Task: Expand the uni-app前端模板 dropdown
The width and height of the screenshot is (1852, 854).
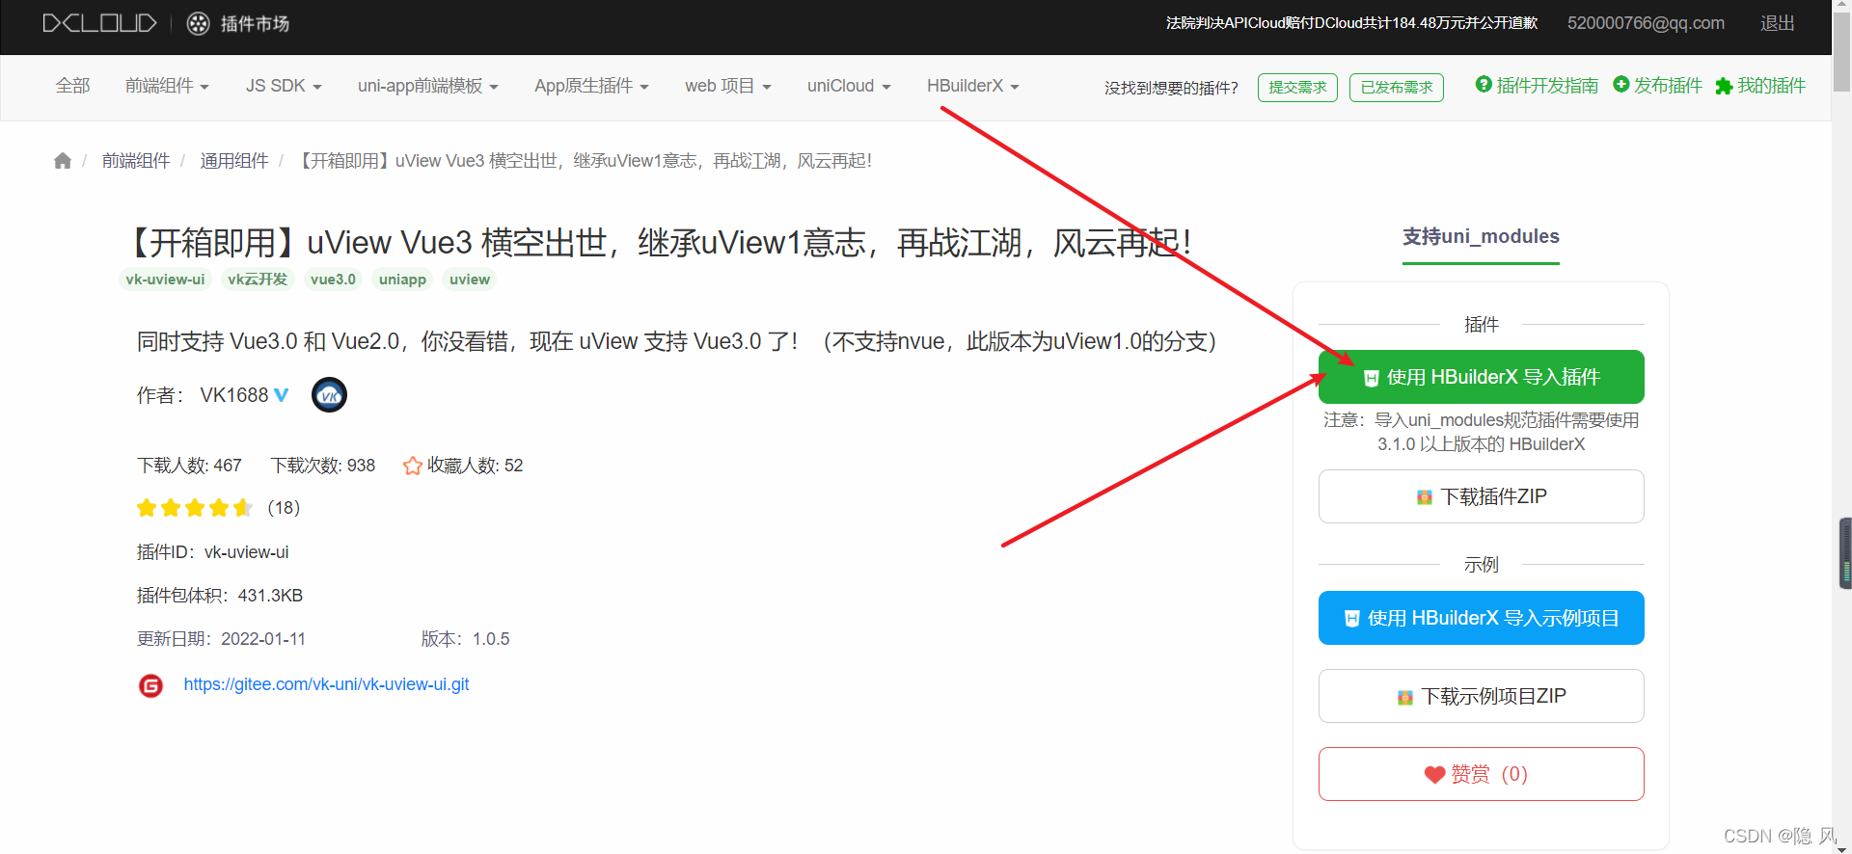Action: pos(428,86)
